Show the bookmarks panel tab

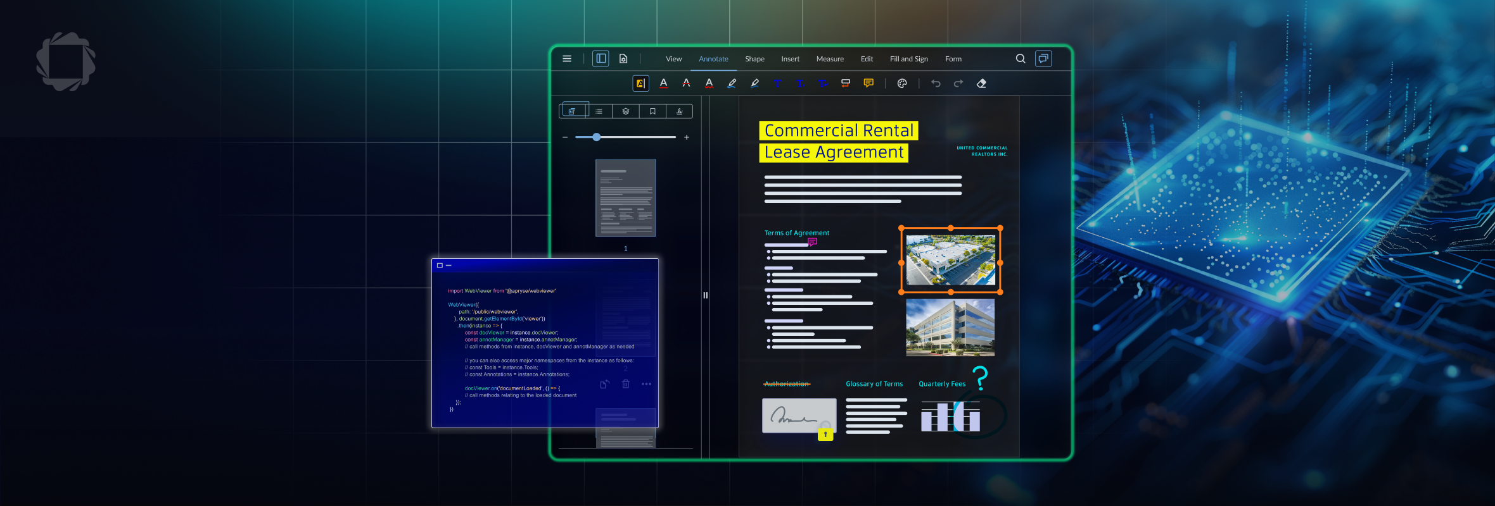pos(652,111)
